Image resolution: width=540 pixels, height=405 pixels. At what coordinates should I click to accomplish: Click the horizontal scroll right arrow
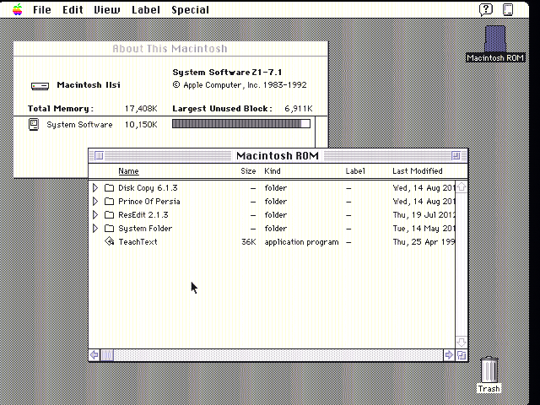[x=449, y=354]
